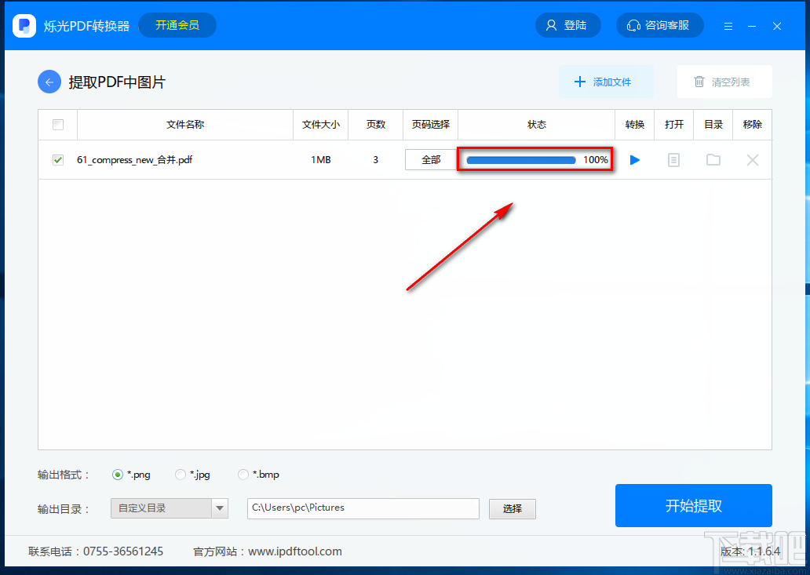Click the output path field C:\Users\pc\Pictures

tap(363, 508)
